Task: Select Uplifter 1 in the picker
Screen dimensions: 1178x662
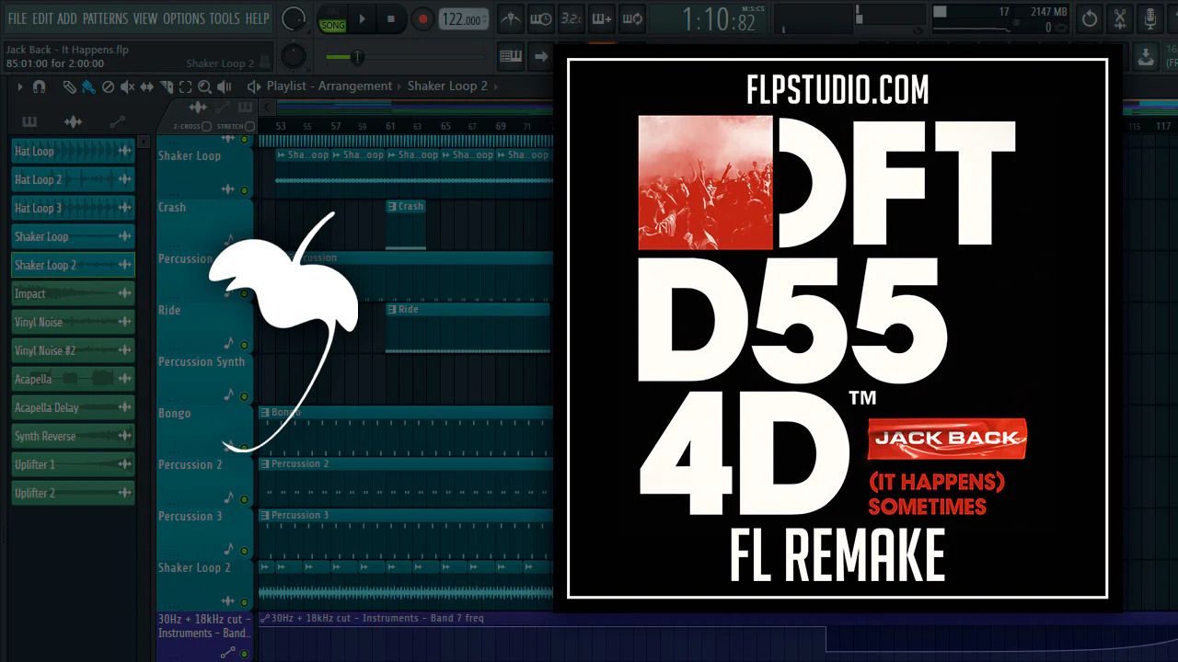Action: (x=73, y=464)
